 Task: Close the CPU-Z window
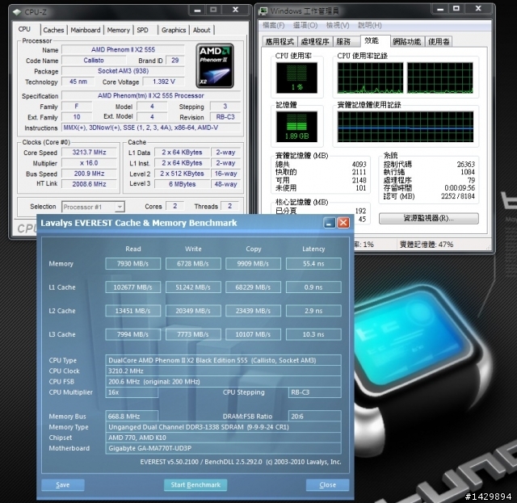[x=235, y=10]
